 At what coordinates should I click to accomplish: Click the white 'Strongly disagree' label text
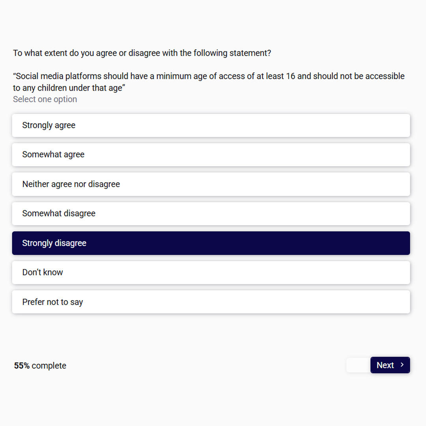pyautogui.click(x=54, y=243)
